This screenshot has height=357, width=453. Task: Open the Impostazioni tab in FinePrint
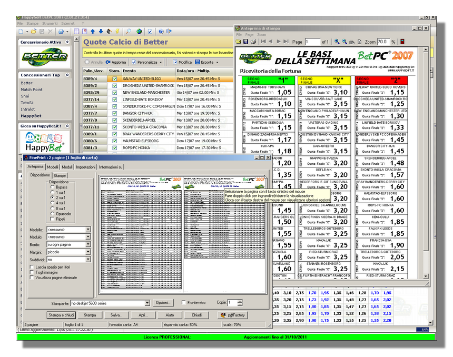point(85,167)
